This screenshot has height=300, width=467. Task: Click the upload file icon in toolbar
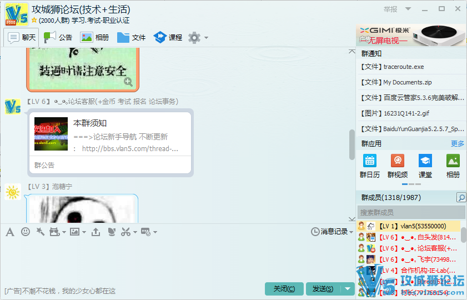tap(96, 232)
